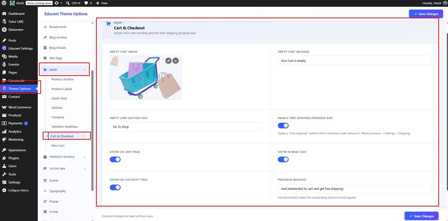The width and height of the screenshot is (448, 221).
Task: Open Plugins admin page
Action: click(x=14, y=158)
